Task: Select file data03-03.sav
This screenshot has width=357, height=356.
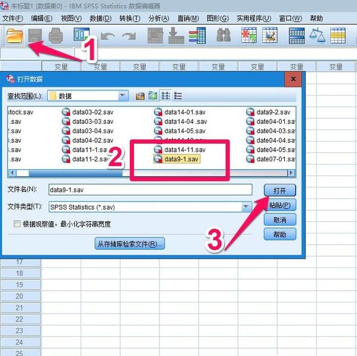Action: (88, 121)
